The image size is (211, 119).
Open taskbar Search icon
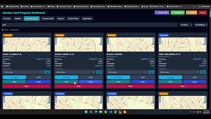[x=91, y=112]
